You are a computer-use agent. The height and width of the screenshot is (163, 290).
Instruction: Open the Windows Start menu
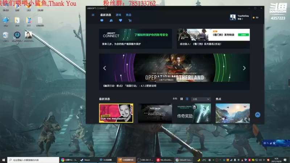point(4,160)
